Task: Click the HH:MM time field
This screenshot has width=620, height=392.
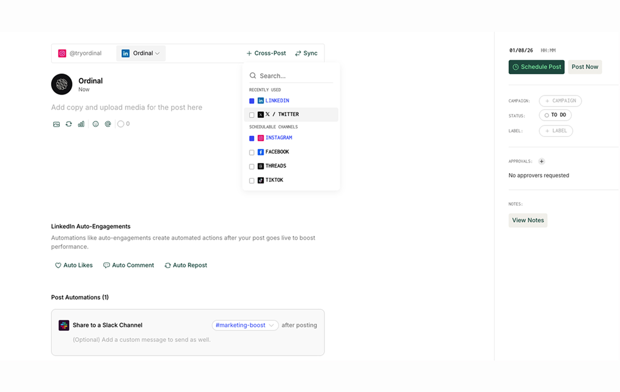Action: (x=548, y=51)
